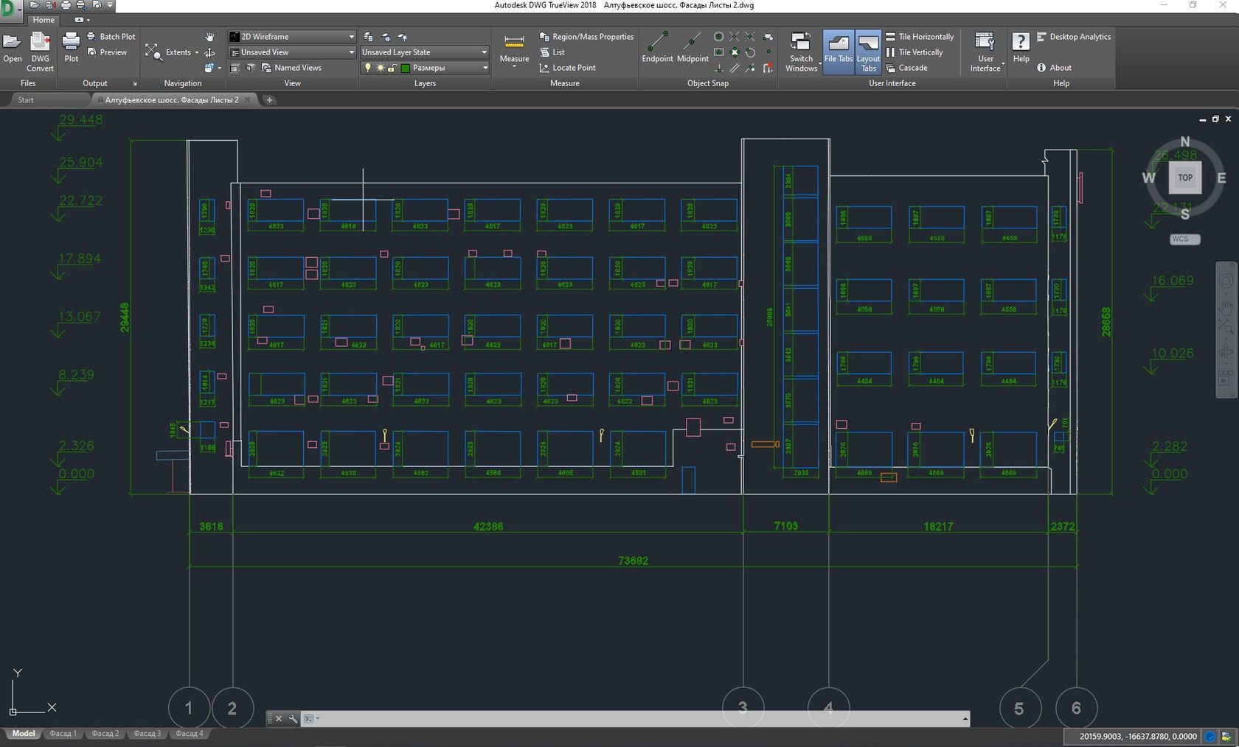Select the Pan hand tool
The image size is (1239, 747).
(209, 37)
